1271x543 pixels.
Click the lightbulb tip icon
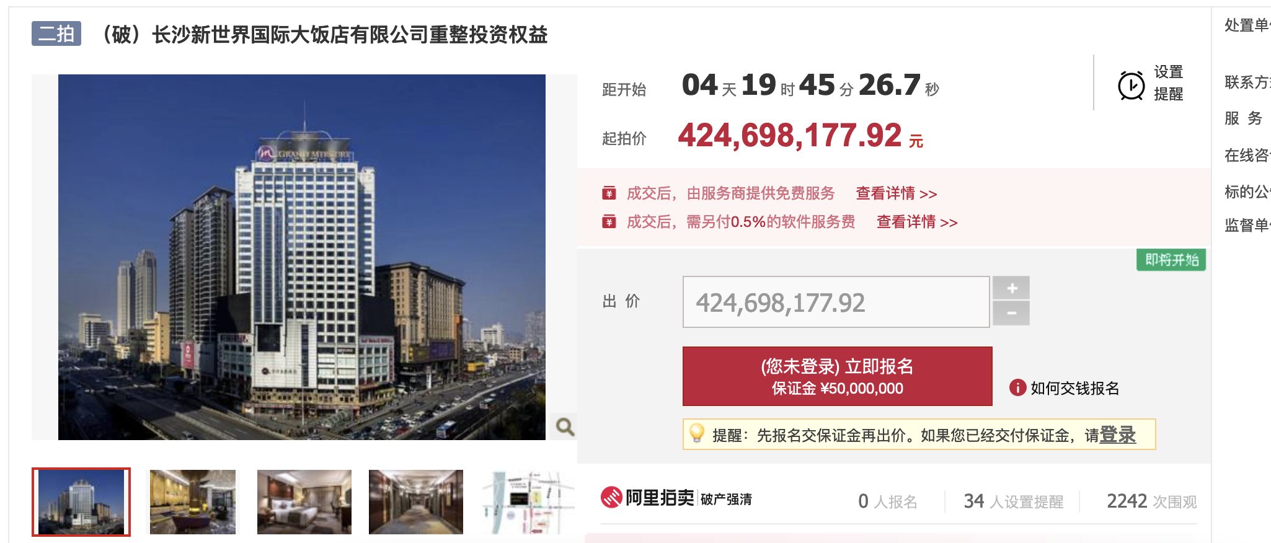click(x=697, y=433)
